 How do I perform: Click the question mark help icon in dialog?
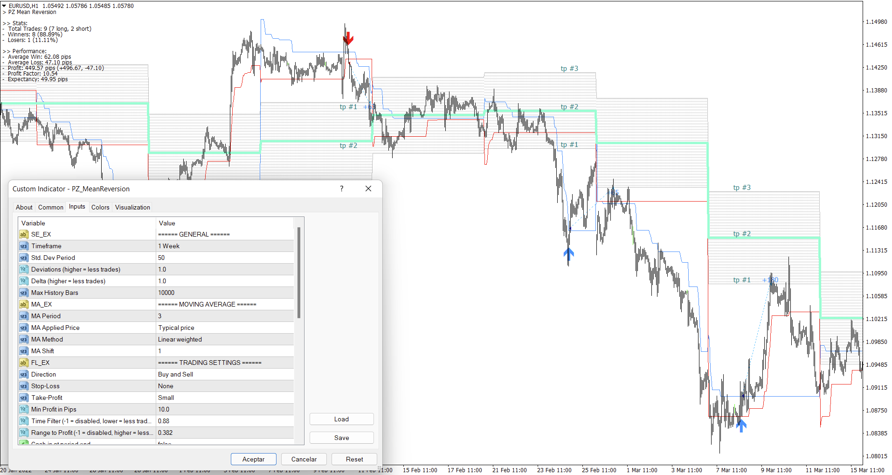point(342,189)
